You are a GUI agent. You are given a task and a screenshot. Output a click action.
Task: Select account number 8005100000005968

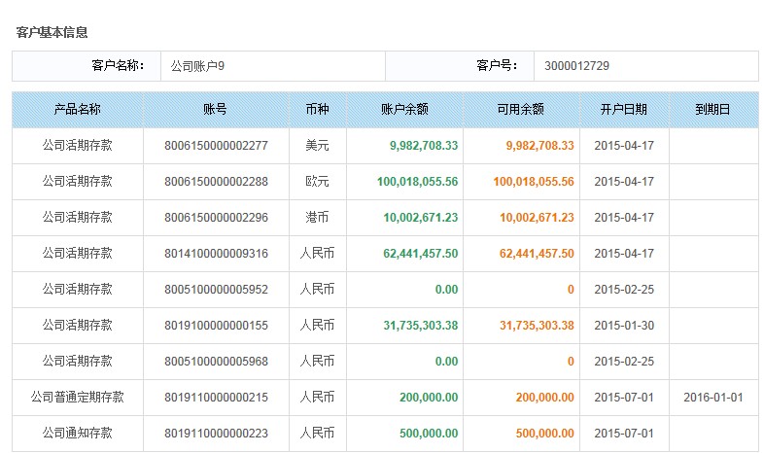(x=216, y=362)
